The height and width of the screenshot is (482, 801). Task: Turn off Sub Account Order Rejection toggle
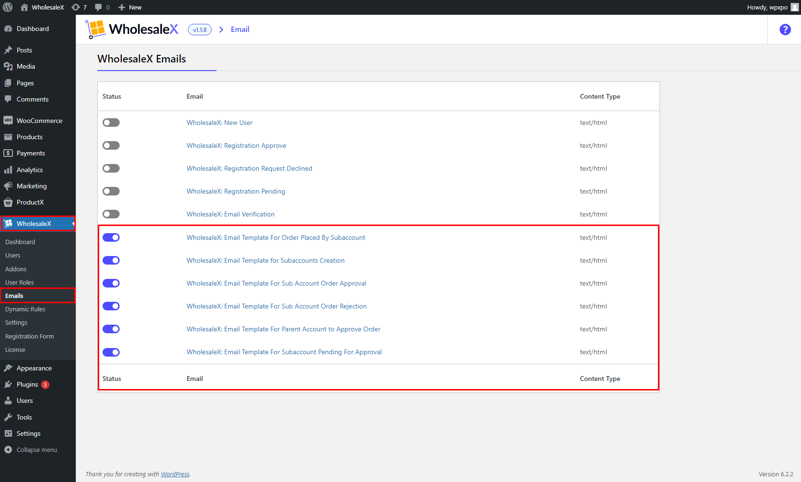point(111,306)
